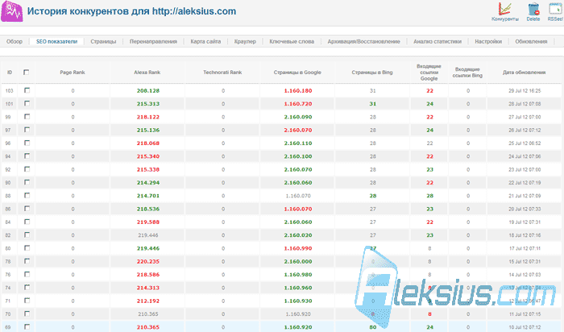Screen dimensions: 564x332
Task: Click the date 28 Jul 12 07:08
Action: click(x=525, y=104)
